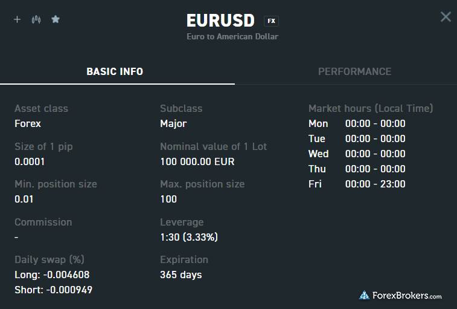This screenshot has height=309, width=457.
Task: Open the Performance tab
Action: pyautogui.click(x=354, y=71)
